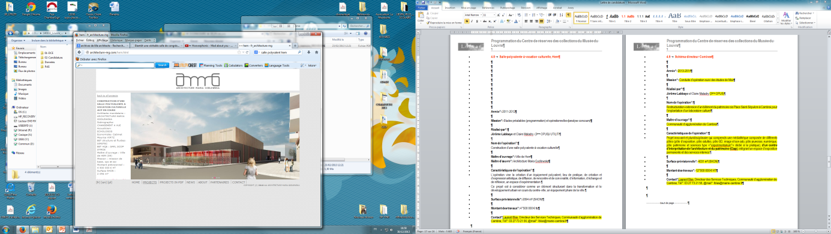The height and width of the screenshot is (234, 831).
Task: Click the text highlight color button
Action: (508, 21)
